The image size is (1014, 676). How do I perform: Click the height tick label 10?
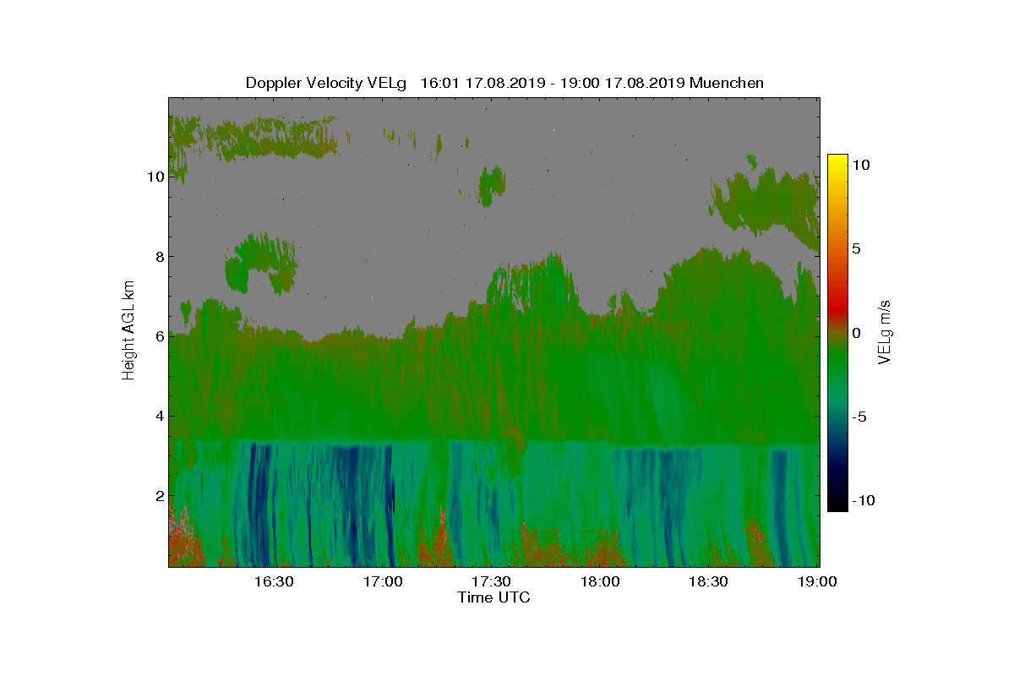tap(154, 177)
